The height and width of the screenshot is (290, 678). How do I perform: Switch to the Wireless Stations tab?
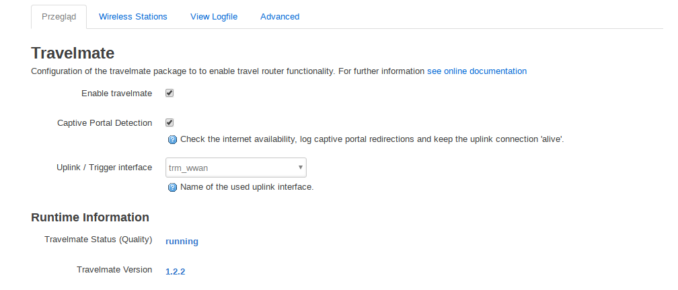pyautogui.click(x=133, y=16)
